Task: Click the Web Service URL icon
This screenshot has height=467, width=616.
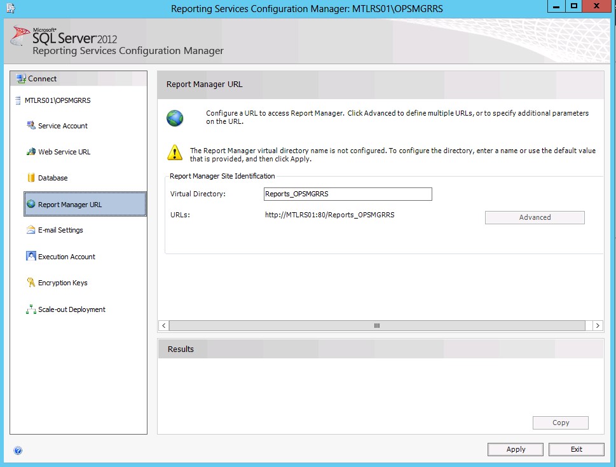Action: (x=31, y=152)
